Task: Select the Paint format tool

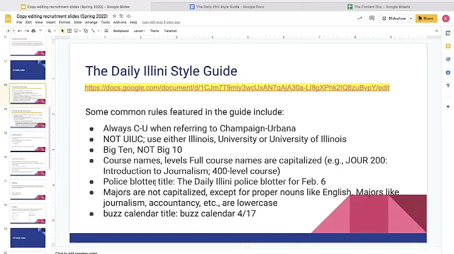Action: 40,31
